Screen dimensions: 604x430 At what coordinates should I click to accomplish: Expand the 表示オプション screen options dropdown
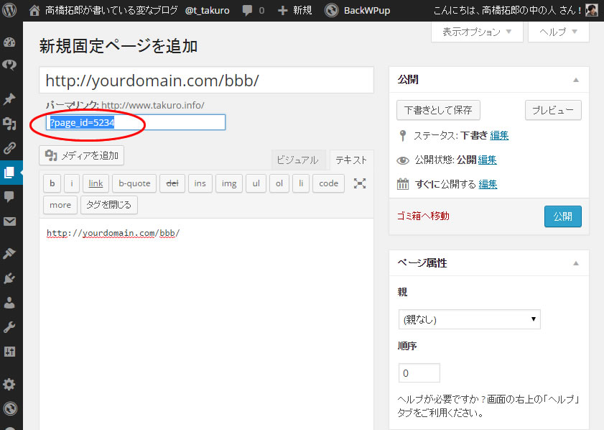click(x=477, y=32)
